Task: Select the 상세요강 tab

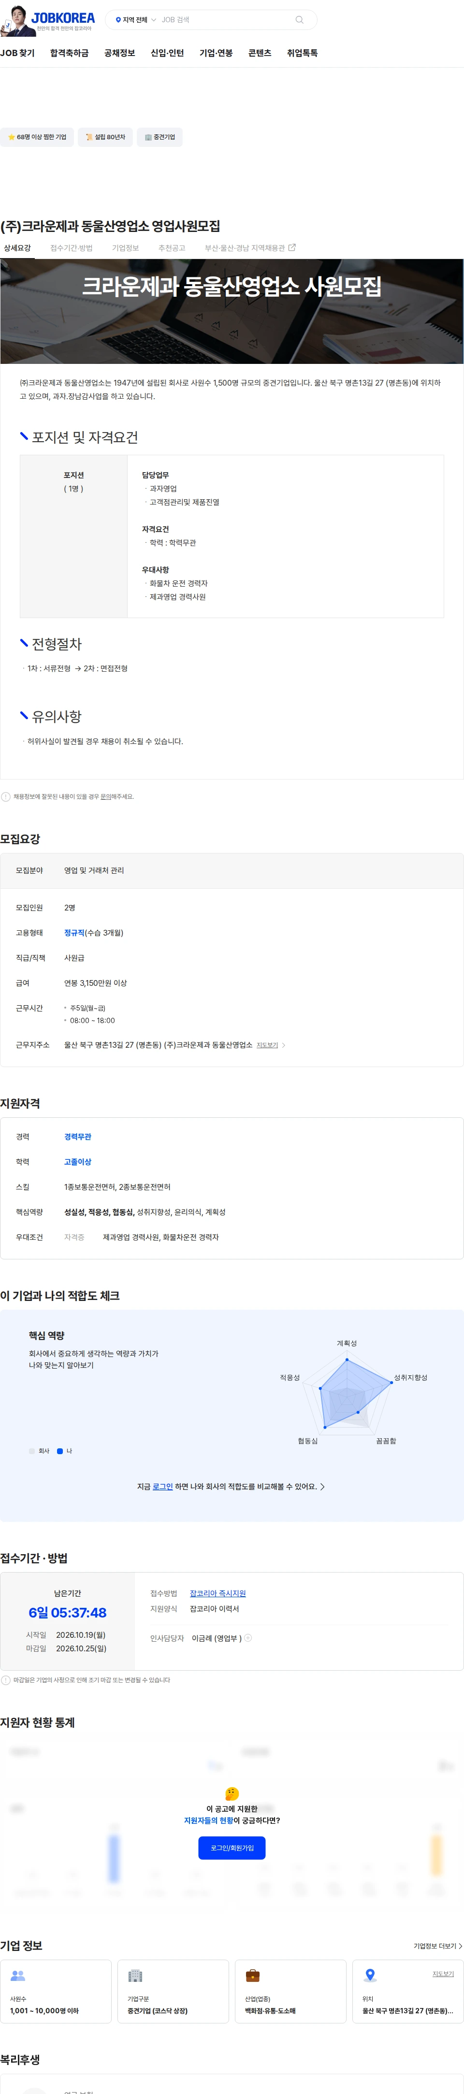Action: (17, 248)
